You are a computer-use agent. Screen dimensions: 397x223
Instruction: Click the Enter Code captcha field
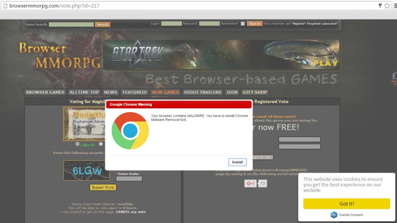click(129, 179)
